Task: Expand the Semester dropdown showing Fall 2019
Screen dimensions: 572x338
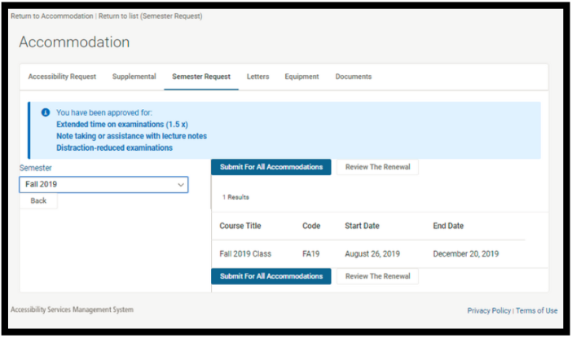Action: pos(103,185)
